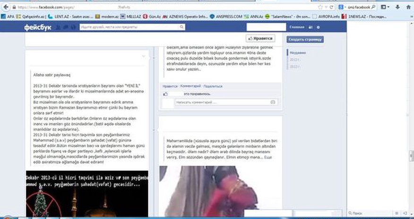
Task: Open the MILLI.AZ bookmark
Action: [131, 17]
